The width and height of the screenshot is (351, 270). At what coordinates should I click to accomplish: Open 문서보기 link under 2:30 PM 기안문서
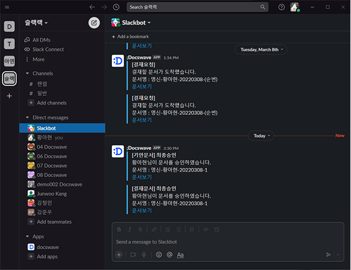[142, 177]
